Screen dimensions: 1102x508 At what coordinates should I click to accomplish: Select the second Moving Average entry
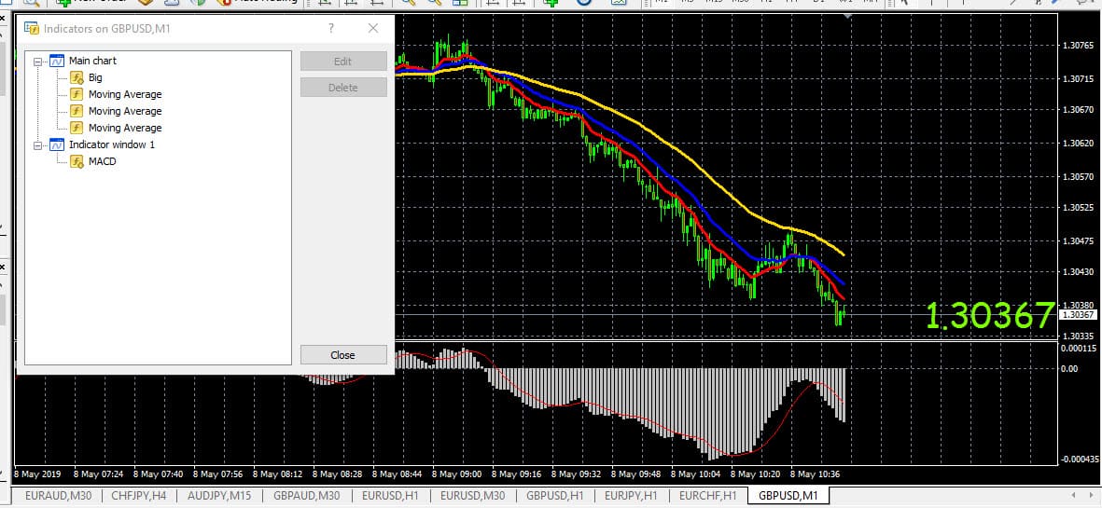[x=124, y=111]
